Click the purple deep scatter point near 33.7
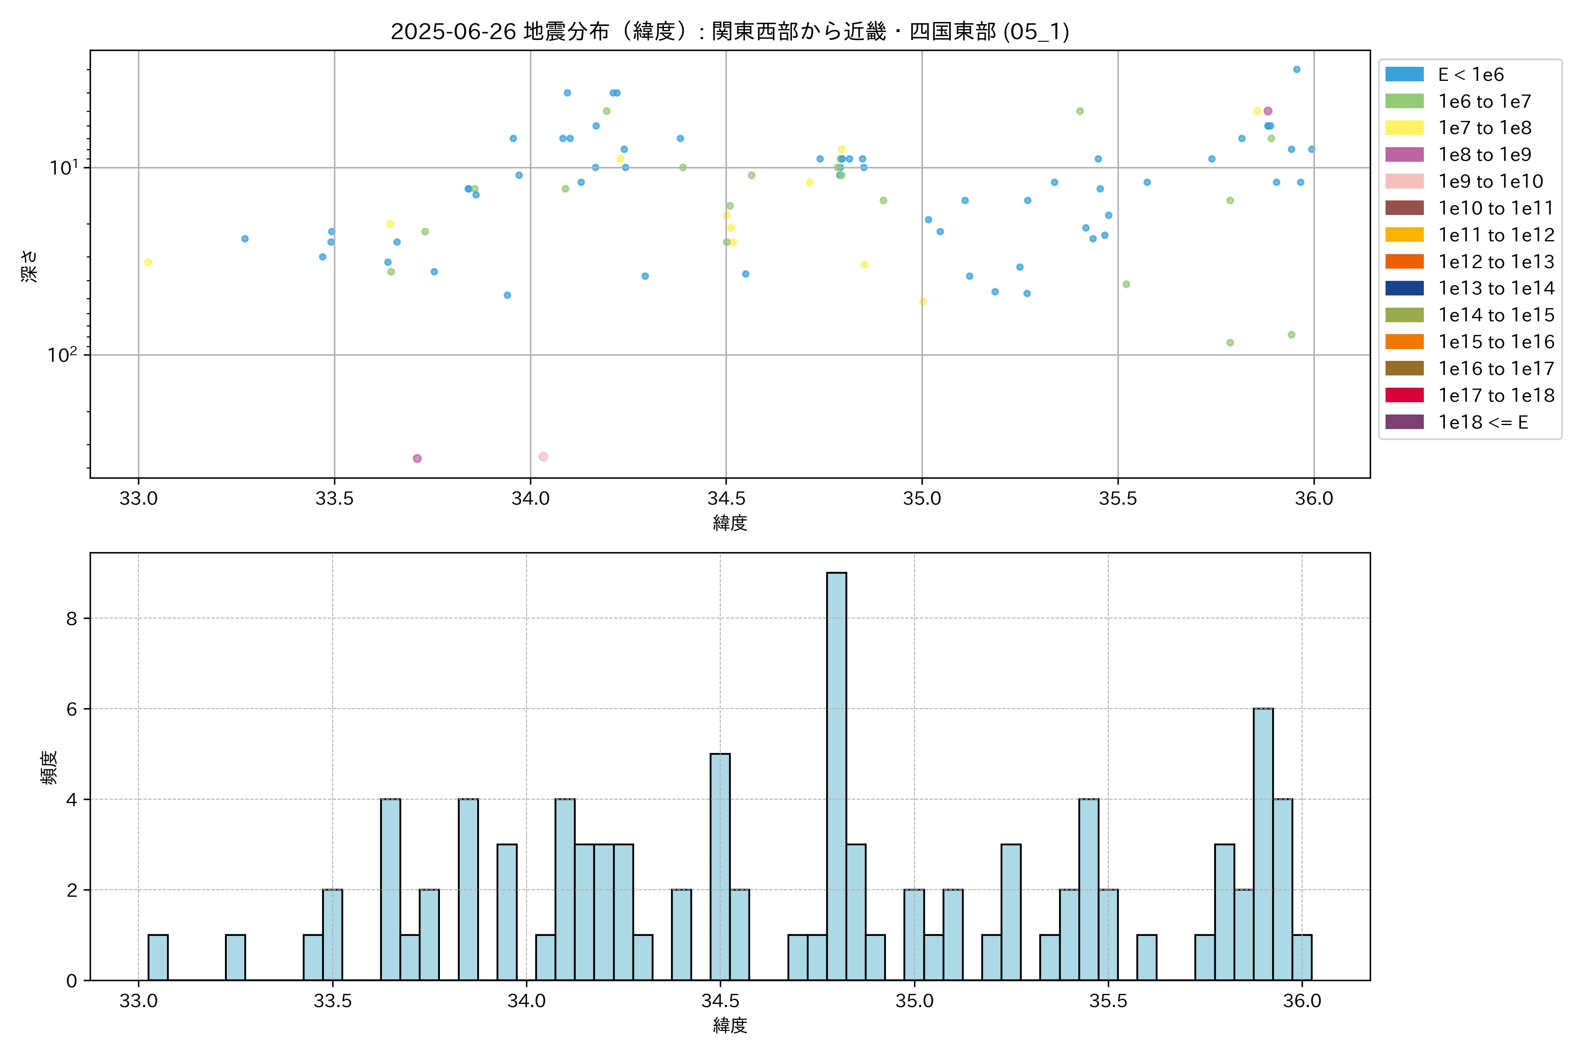 [417, 458]
